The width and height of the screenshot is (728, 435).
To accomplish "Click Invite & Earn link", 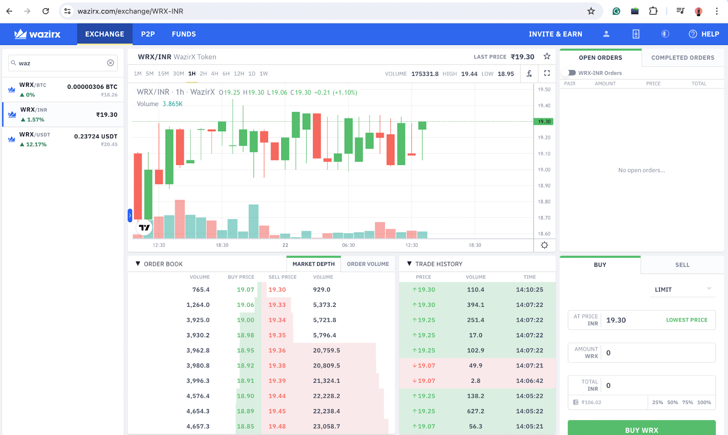I will [556, 34].
